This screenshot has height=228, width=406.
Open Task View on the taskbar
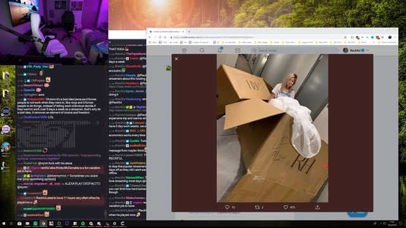pos(11,224)
